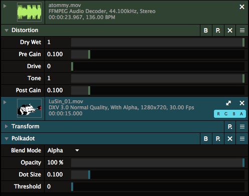
Task: Adjust the Drive slider
Action: 158,66
